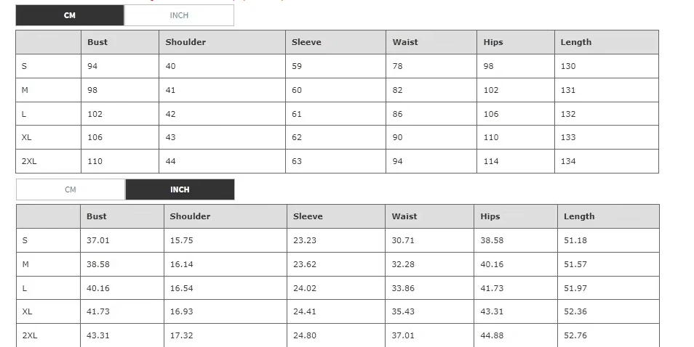Click the Hips header in the centimeter table

(x=493, y=42)
